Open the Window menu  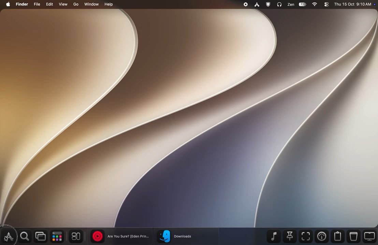91,4
